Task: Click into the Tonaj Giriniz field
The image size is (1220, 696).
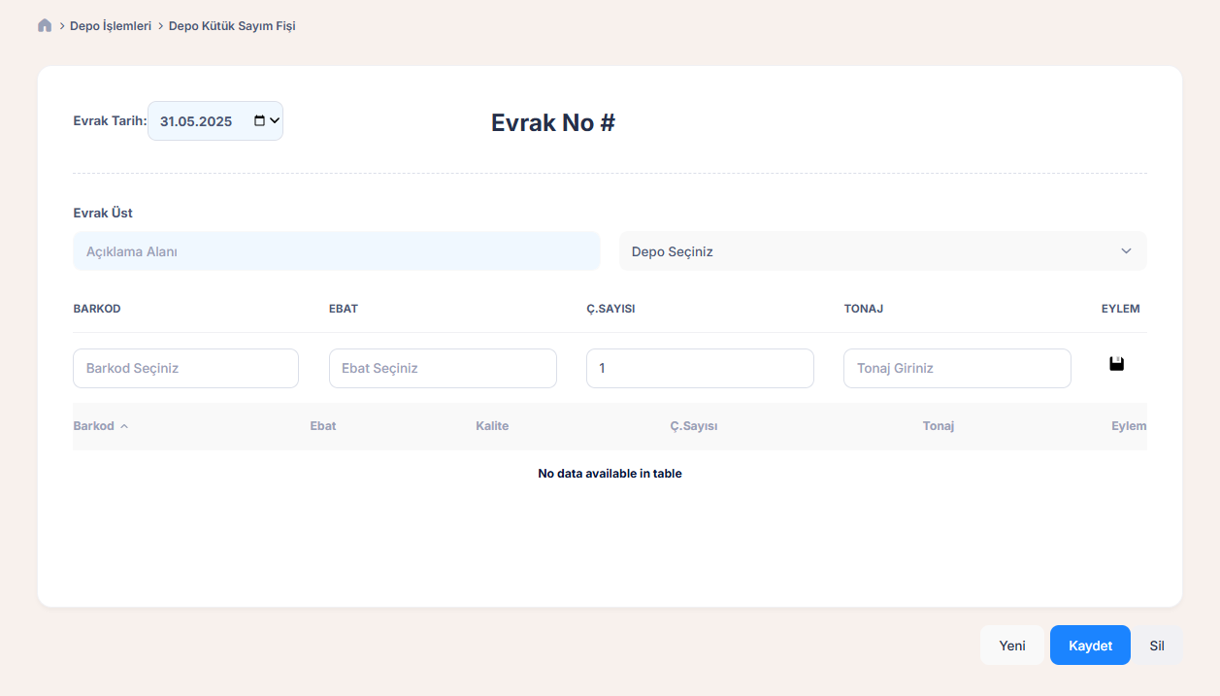Action: click(x=957, y=369)
